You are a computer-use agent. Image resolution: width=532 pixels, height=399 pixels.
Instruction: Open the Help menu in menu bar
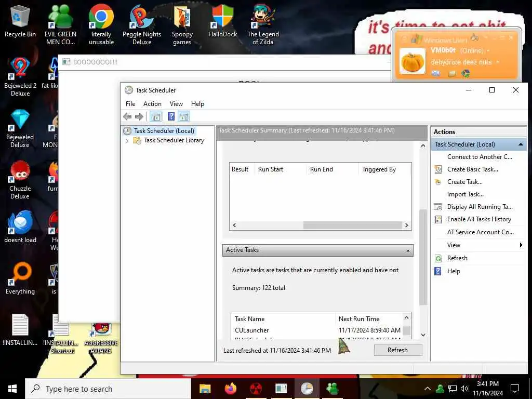pos(197,104)
